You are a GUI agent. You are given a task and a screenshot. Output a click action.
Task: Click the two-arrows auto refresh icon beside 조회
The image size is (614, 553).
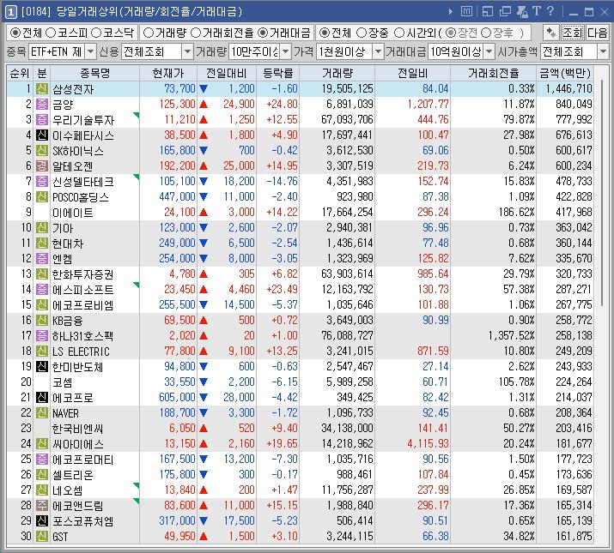(x=551, y=33)
